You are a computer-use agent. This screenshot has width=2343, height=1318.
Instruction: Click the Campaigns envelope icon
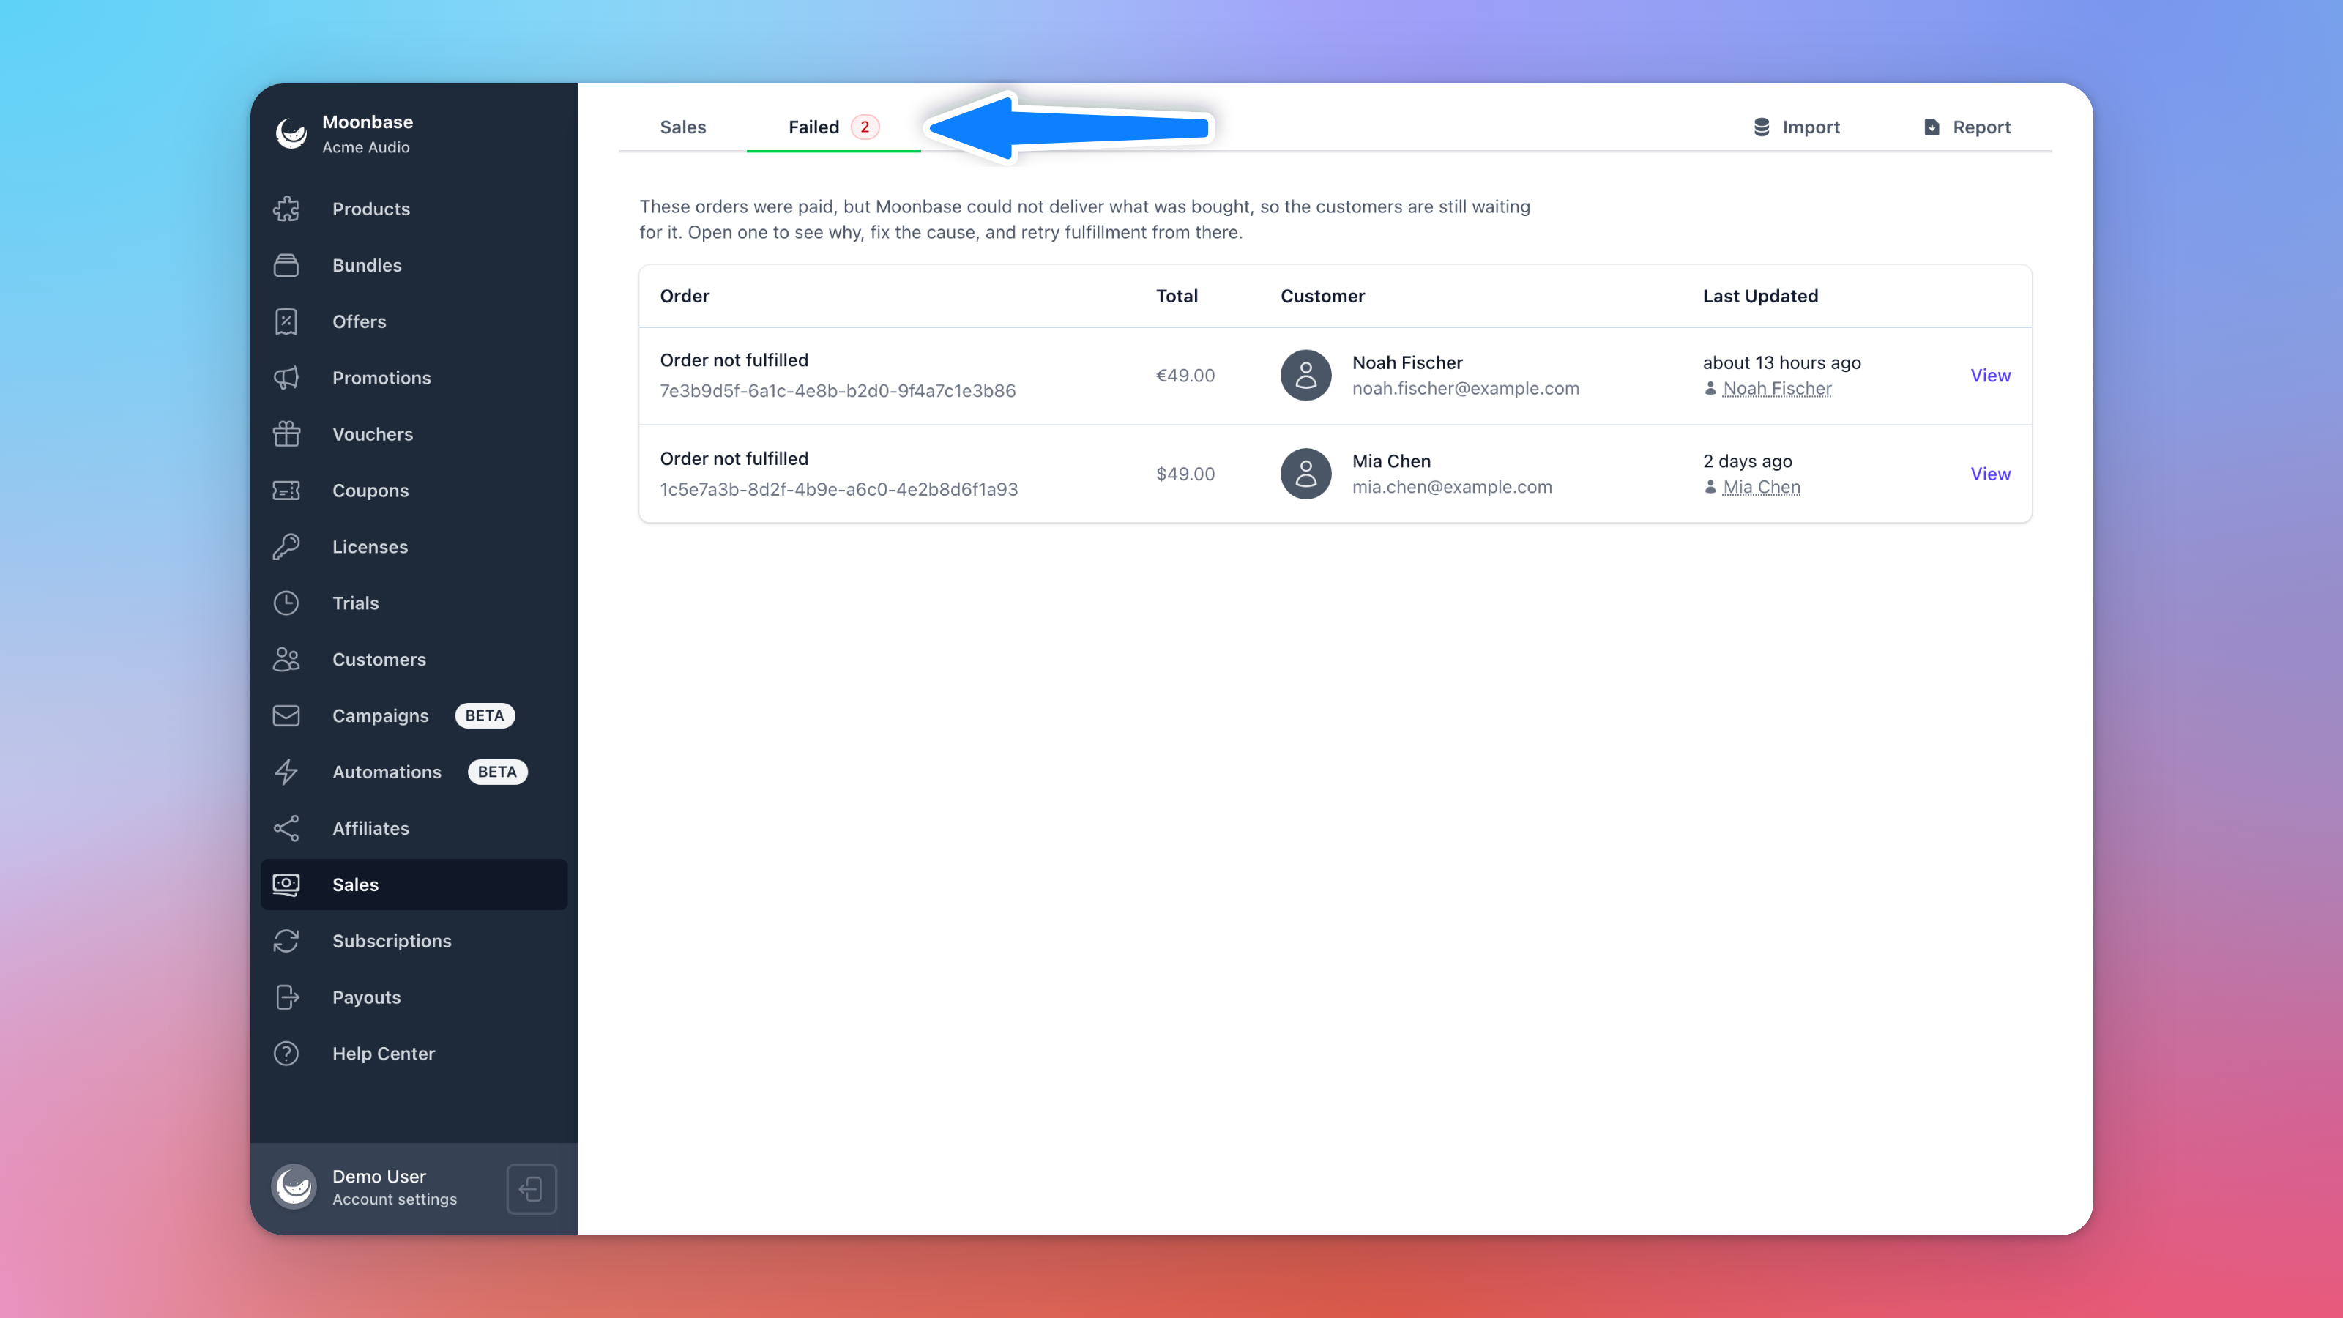[286, 716]
